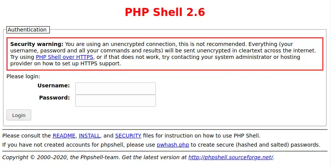This screenshot has width=331, height=166.
Task: Click the Authentication legend label
Action: [27, 30]
